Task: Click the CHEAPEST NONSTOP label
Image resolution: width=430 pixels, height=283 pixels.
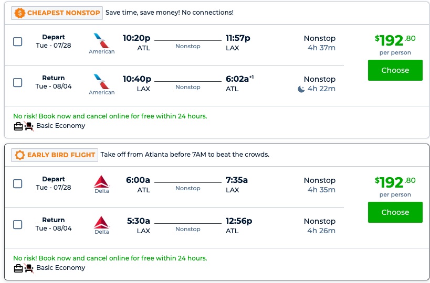Action: tap(64, 13)
